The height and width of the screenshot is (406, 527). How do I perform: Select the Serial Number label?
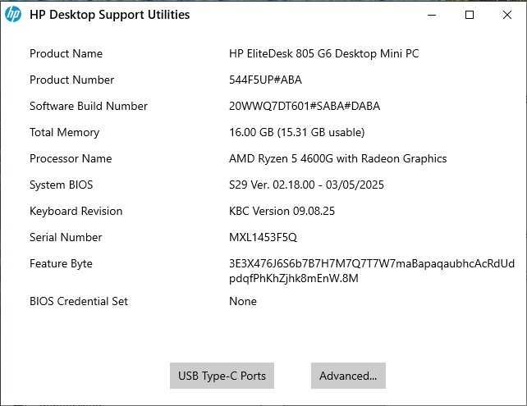(x=66, y=237)
